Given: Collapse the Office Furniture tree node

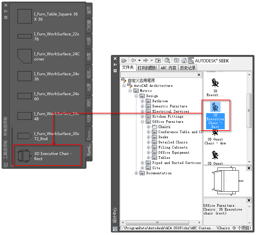Looking at the screenshot, I should 142,122.
